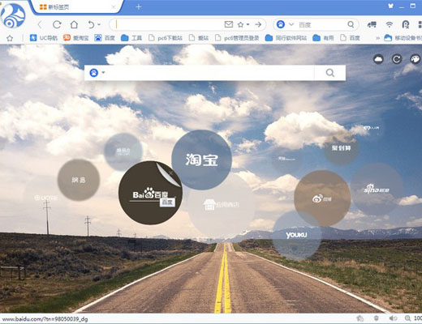Image resolution: width=422 pixels, height=324 pixels.
Task: Click the toolbar search magnifier icon
Action: tap(351, 24)
